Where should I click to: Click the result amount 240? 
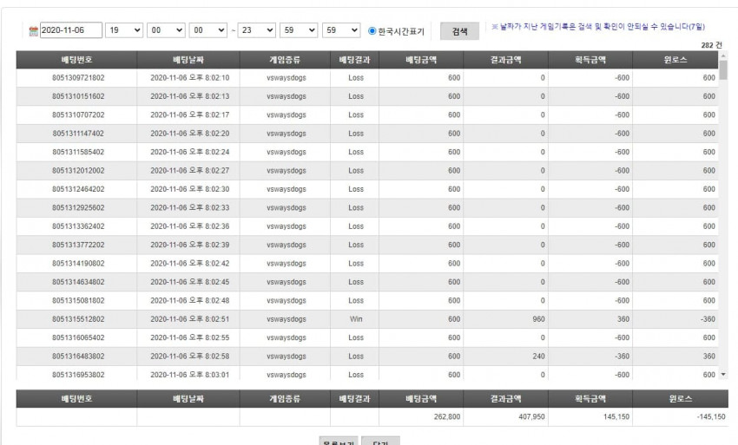(x=538, y=357)
